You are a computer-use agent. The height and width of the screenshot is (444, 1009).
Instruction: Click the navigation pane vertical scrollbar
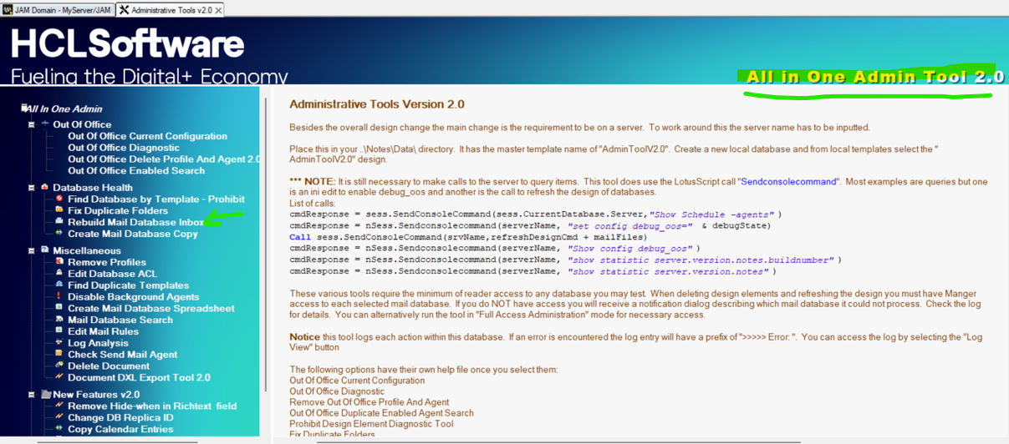click(x=267, y=250)
